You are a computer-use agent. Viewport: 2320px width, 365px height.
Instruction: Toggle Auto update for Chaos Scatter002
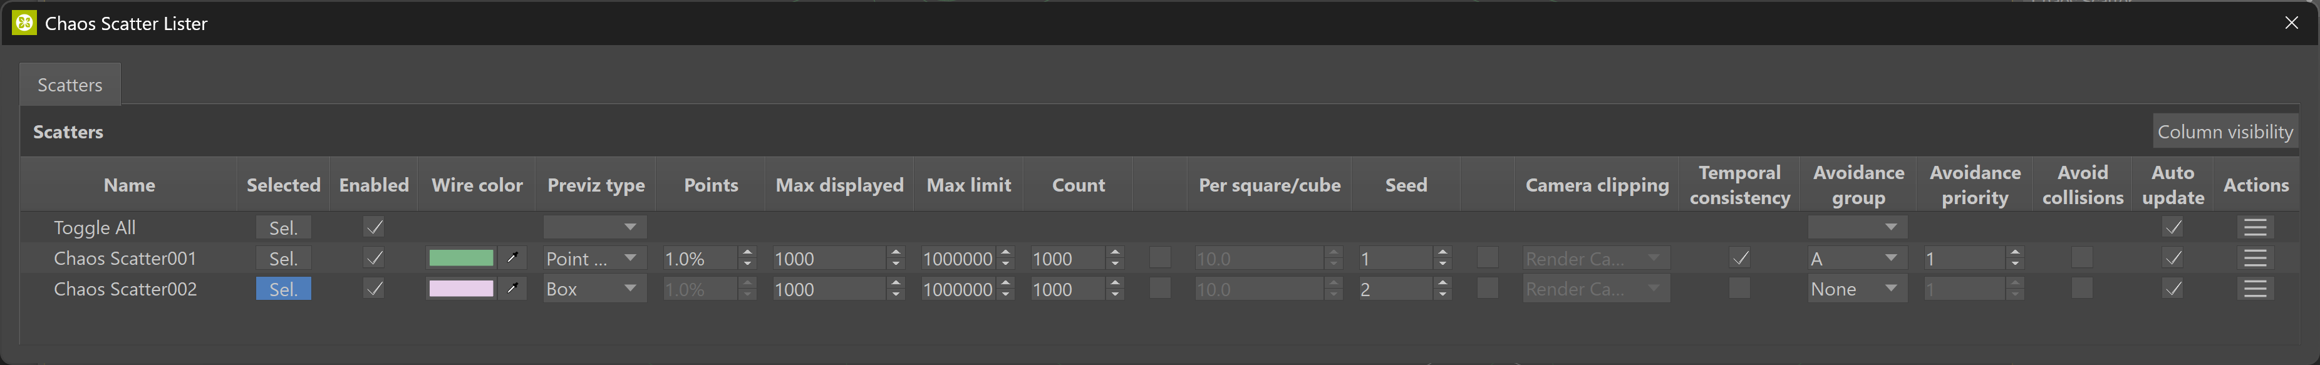click(x=2172, y=289)
